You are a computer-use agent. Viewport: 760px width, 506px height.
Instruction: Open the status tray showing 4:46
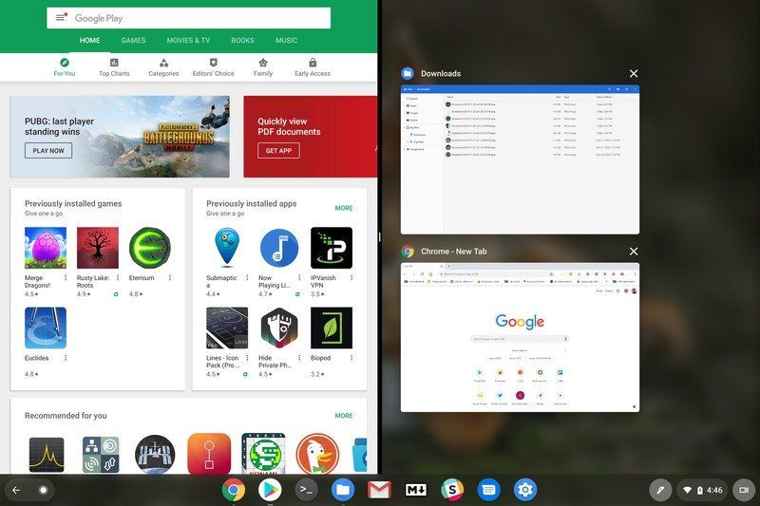click(x=700, y=490)
